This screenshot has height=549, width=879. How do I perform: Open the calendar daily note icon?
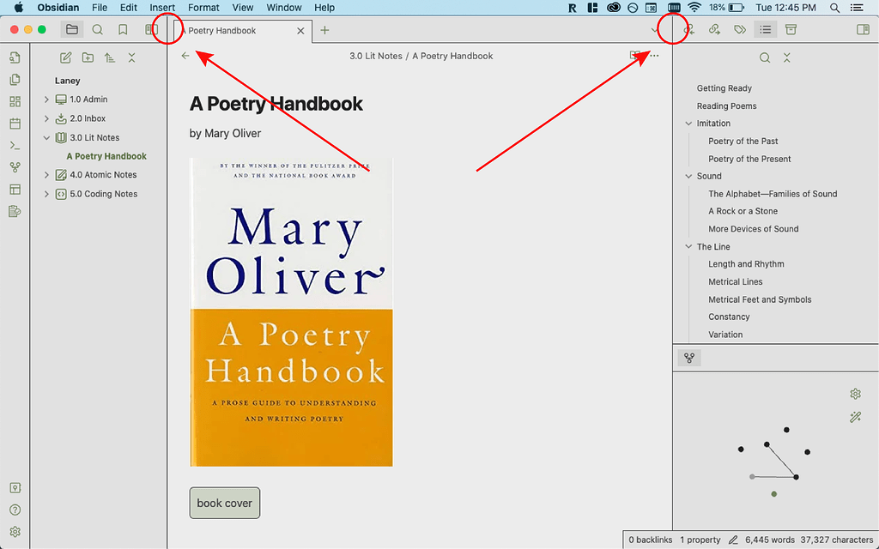(15, 124)
